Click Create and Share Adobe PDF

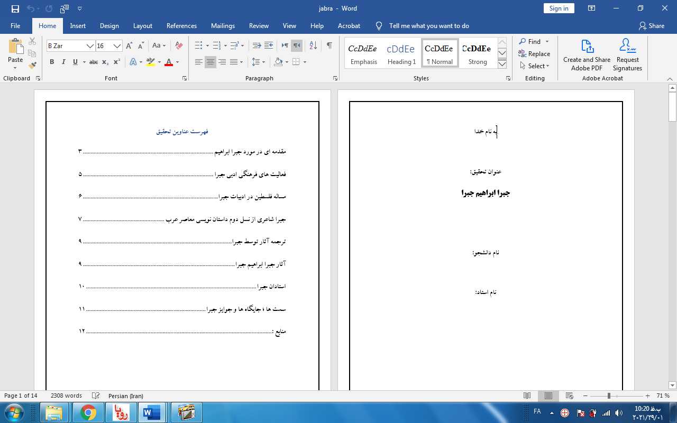tap(587, 55)
